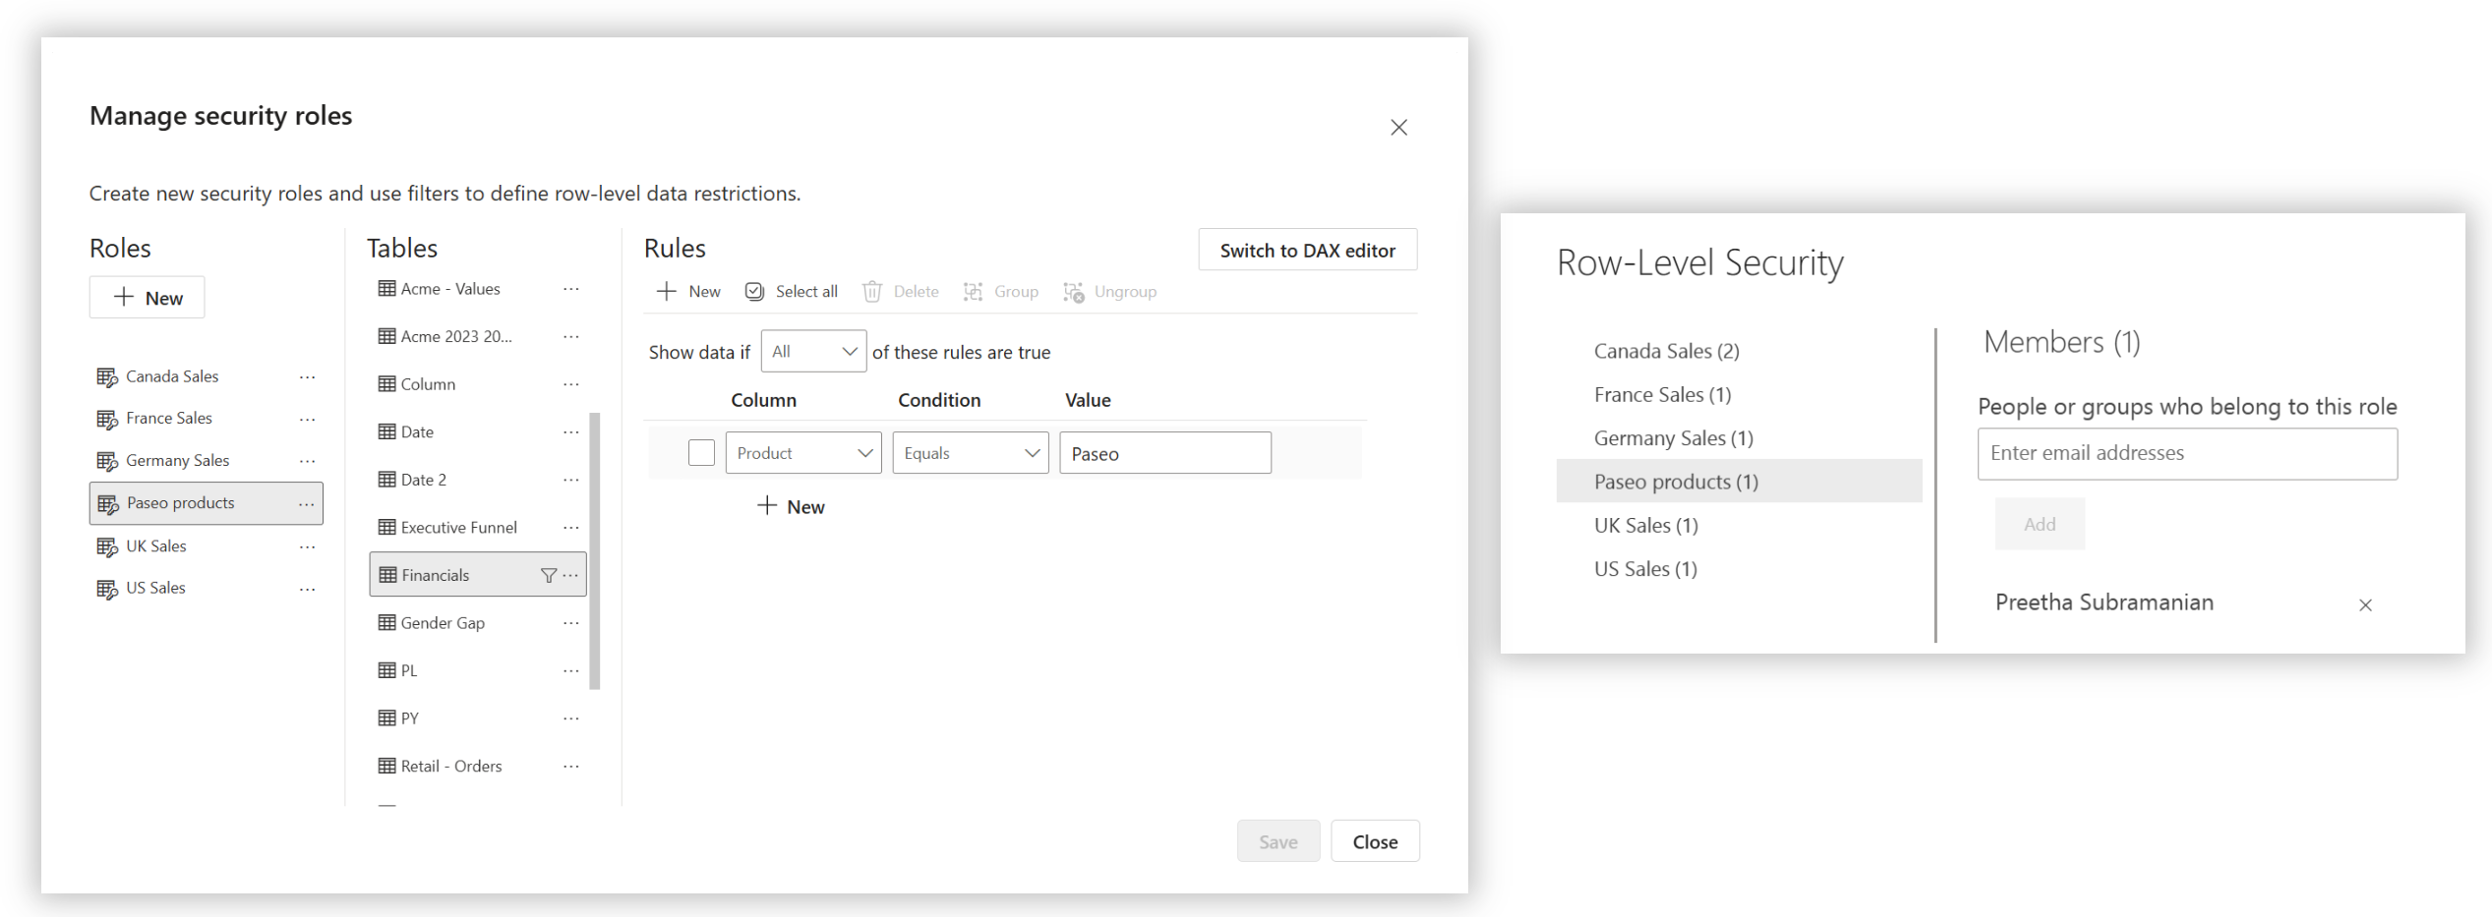Click Select all in the Rules toolbar

[792, 292]
